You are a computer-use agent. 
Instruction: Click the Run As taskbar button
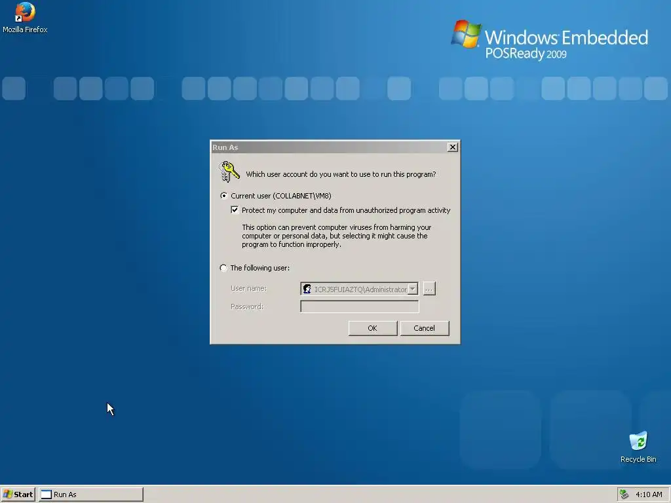[x=91, y=494]
